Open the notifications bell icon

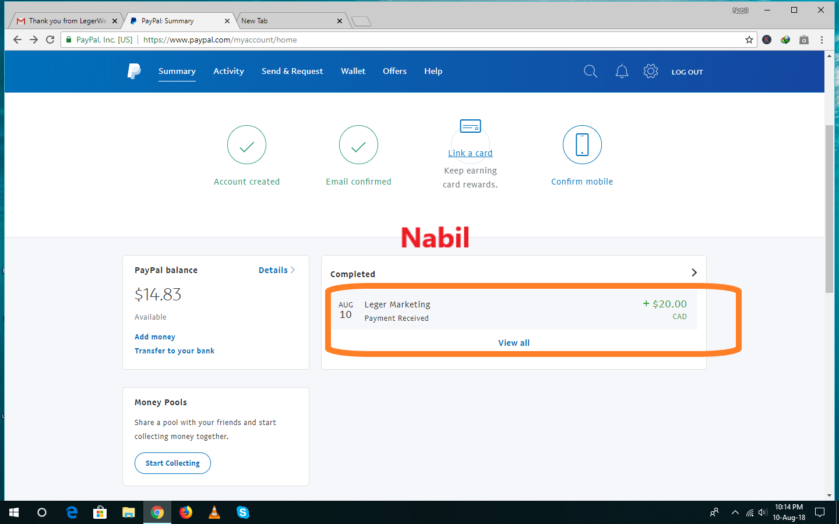622,71
